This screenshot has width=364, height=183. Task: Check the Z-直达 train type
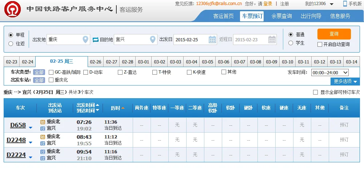120,72
